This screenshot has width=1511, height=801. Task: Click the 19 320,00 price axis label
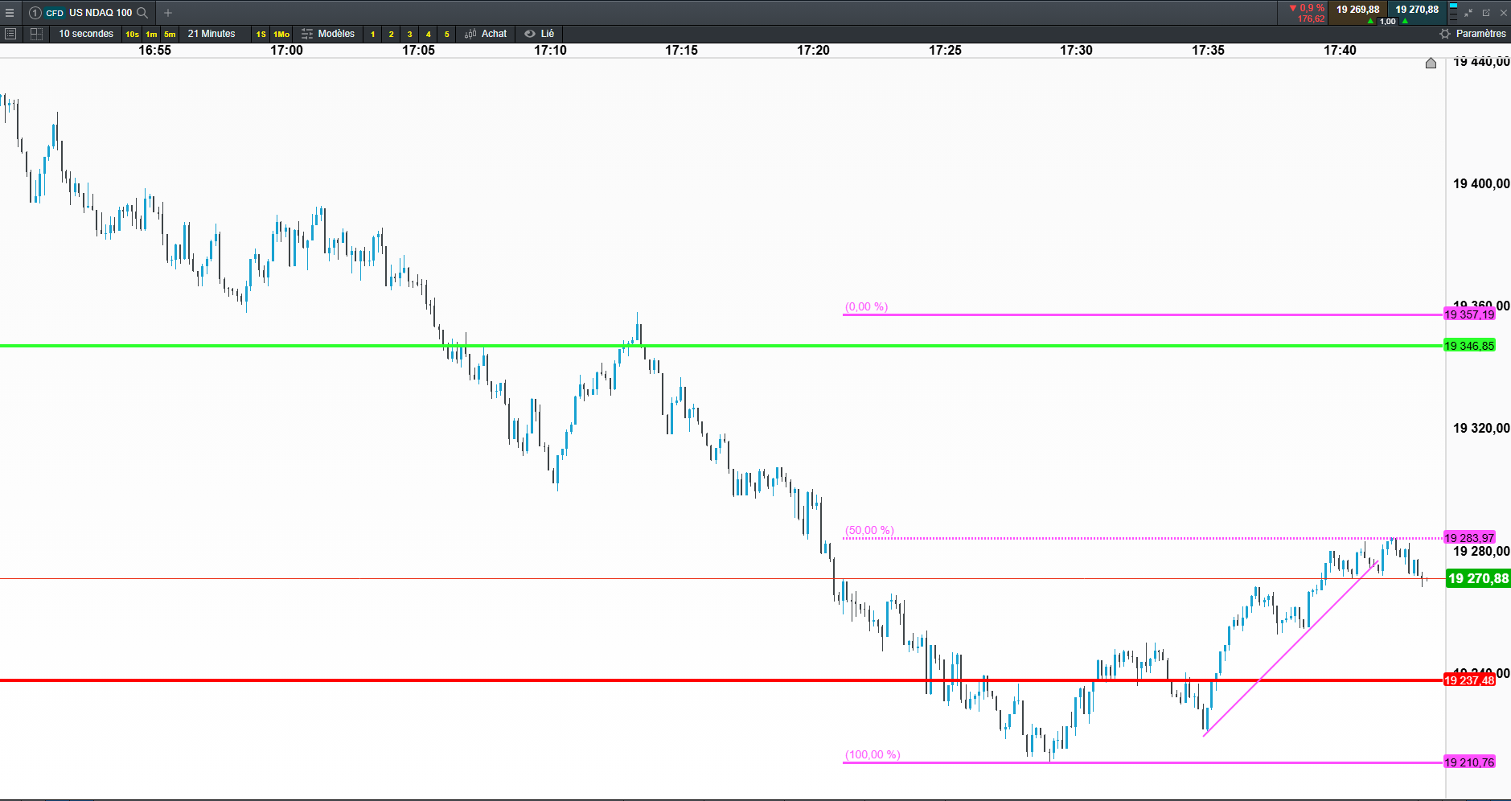pyautogui.click(x=1481, y=428)
